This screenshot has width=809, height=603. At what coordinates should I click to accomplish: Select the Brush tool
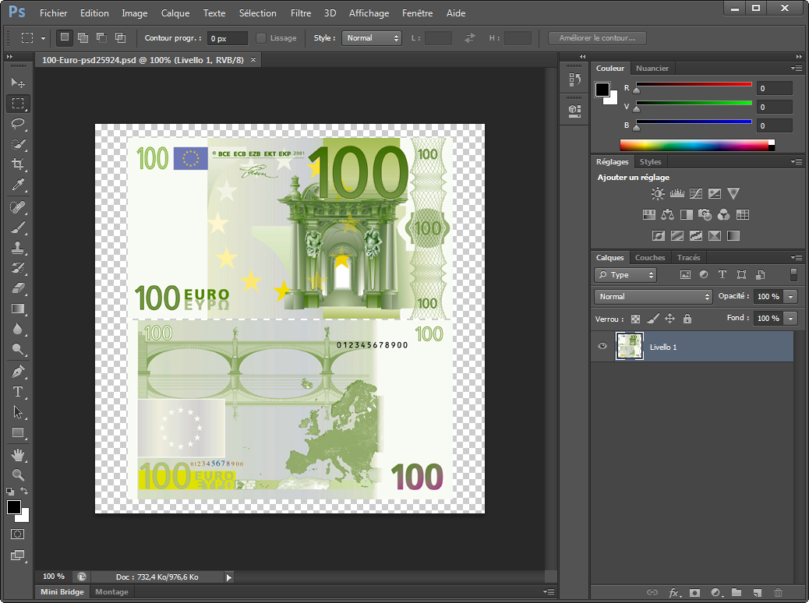18,227
